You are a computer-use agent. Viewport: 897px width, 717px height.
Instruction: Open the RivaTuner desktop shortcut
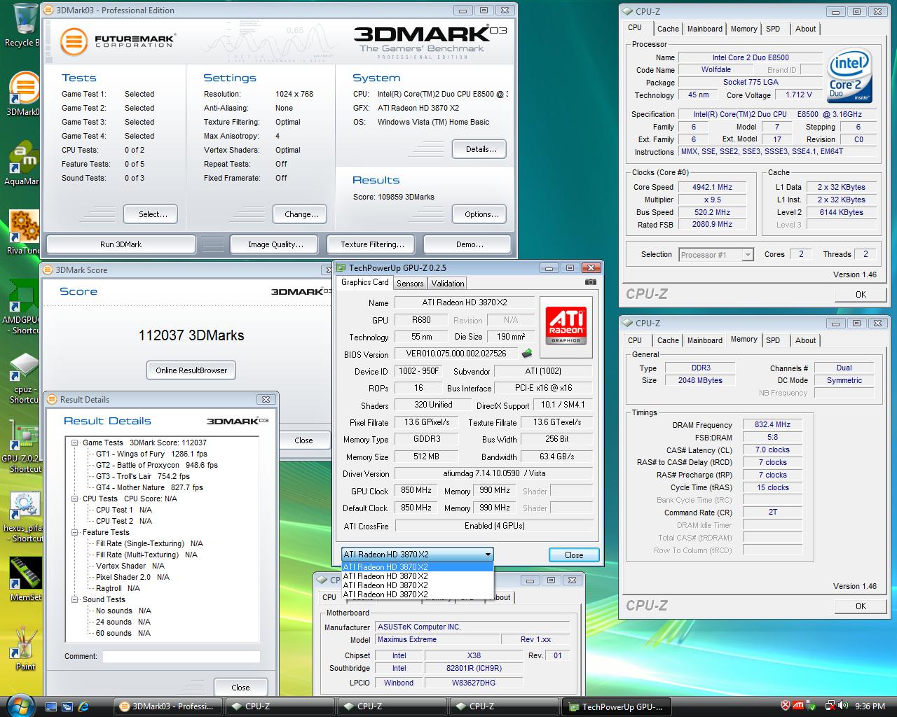(x=24, y=232)
